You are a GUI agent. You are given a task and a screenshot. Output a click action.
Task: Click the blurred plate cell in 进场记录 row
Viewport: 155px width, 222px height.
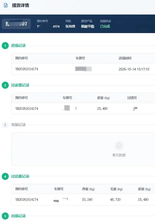(83, 69)
